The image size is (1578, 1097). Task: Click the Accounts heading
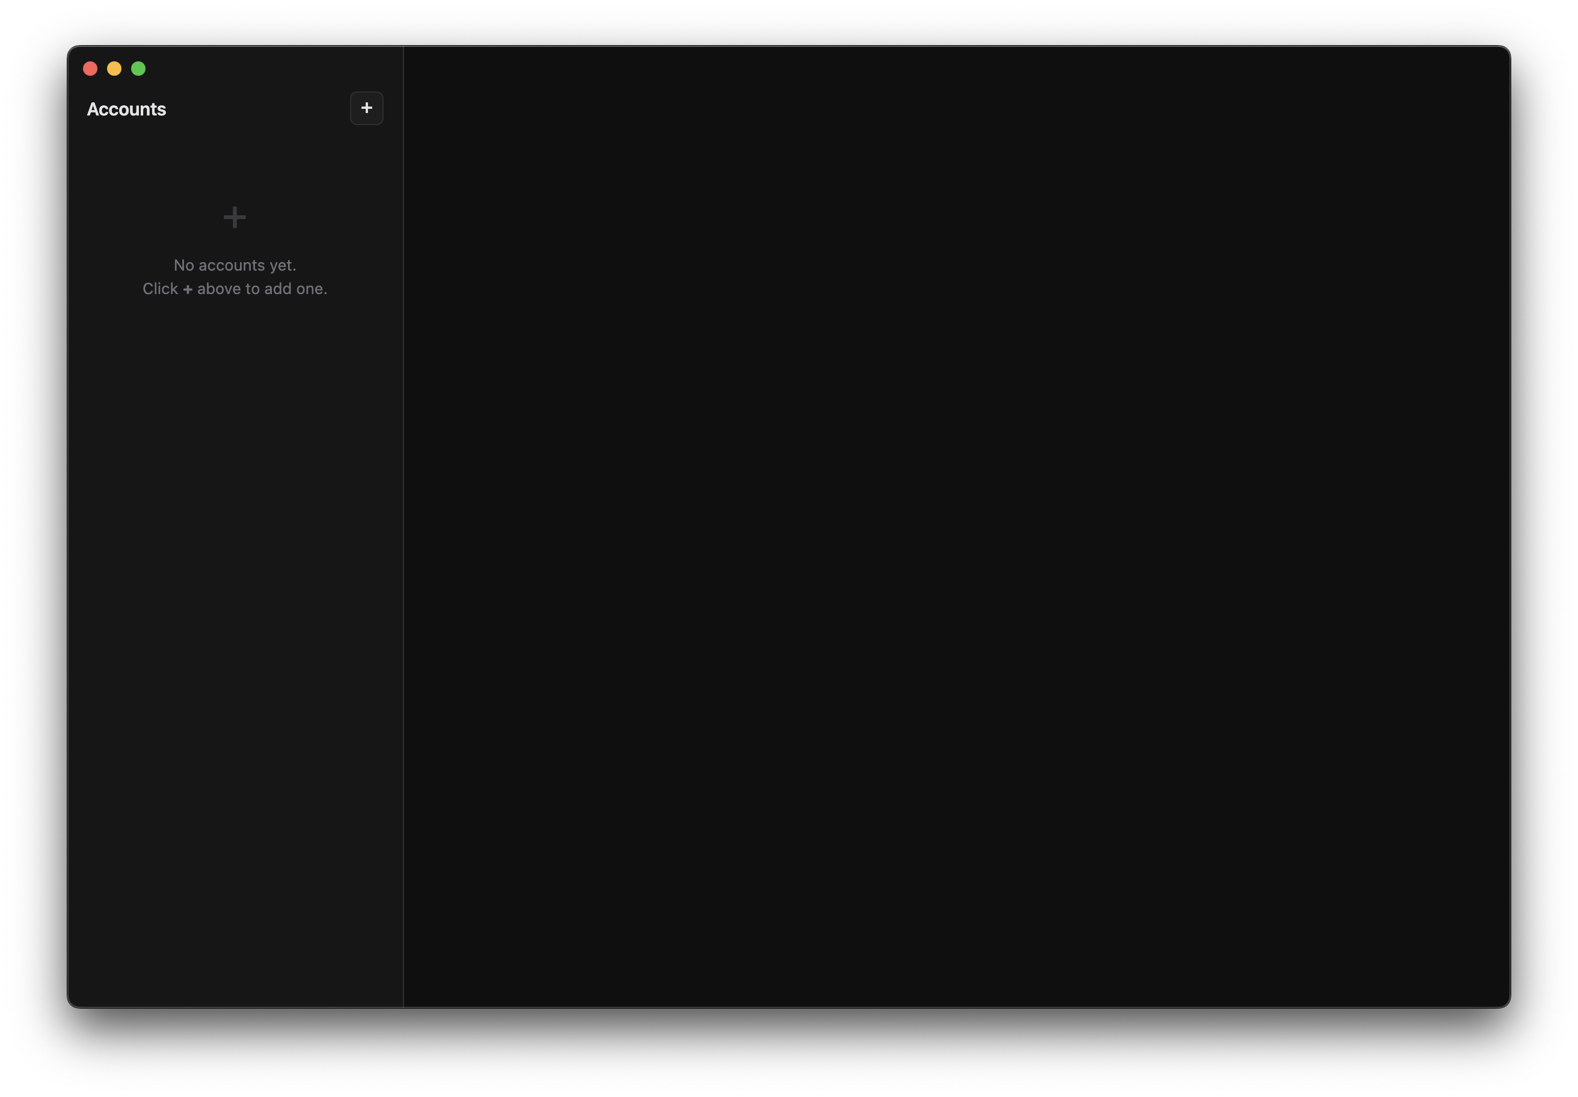tap(126, 109)
